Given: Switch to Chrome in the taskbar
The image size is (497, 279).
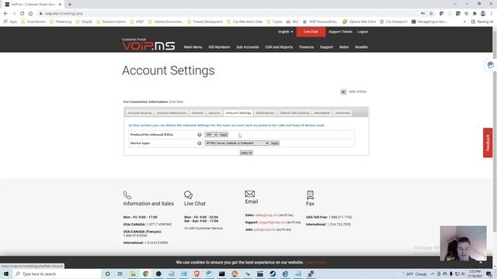Looking at the screenshot, I should click(146, 274).
